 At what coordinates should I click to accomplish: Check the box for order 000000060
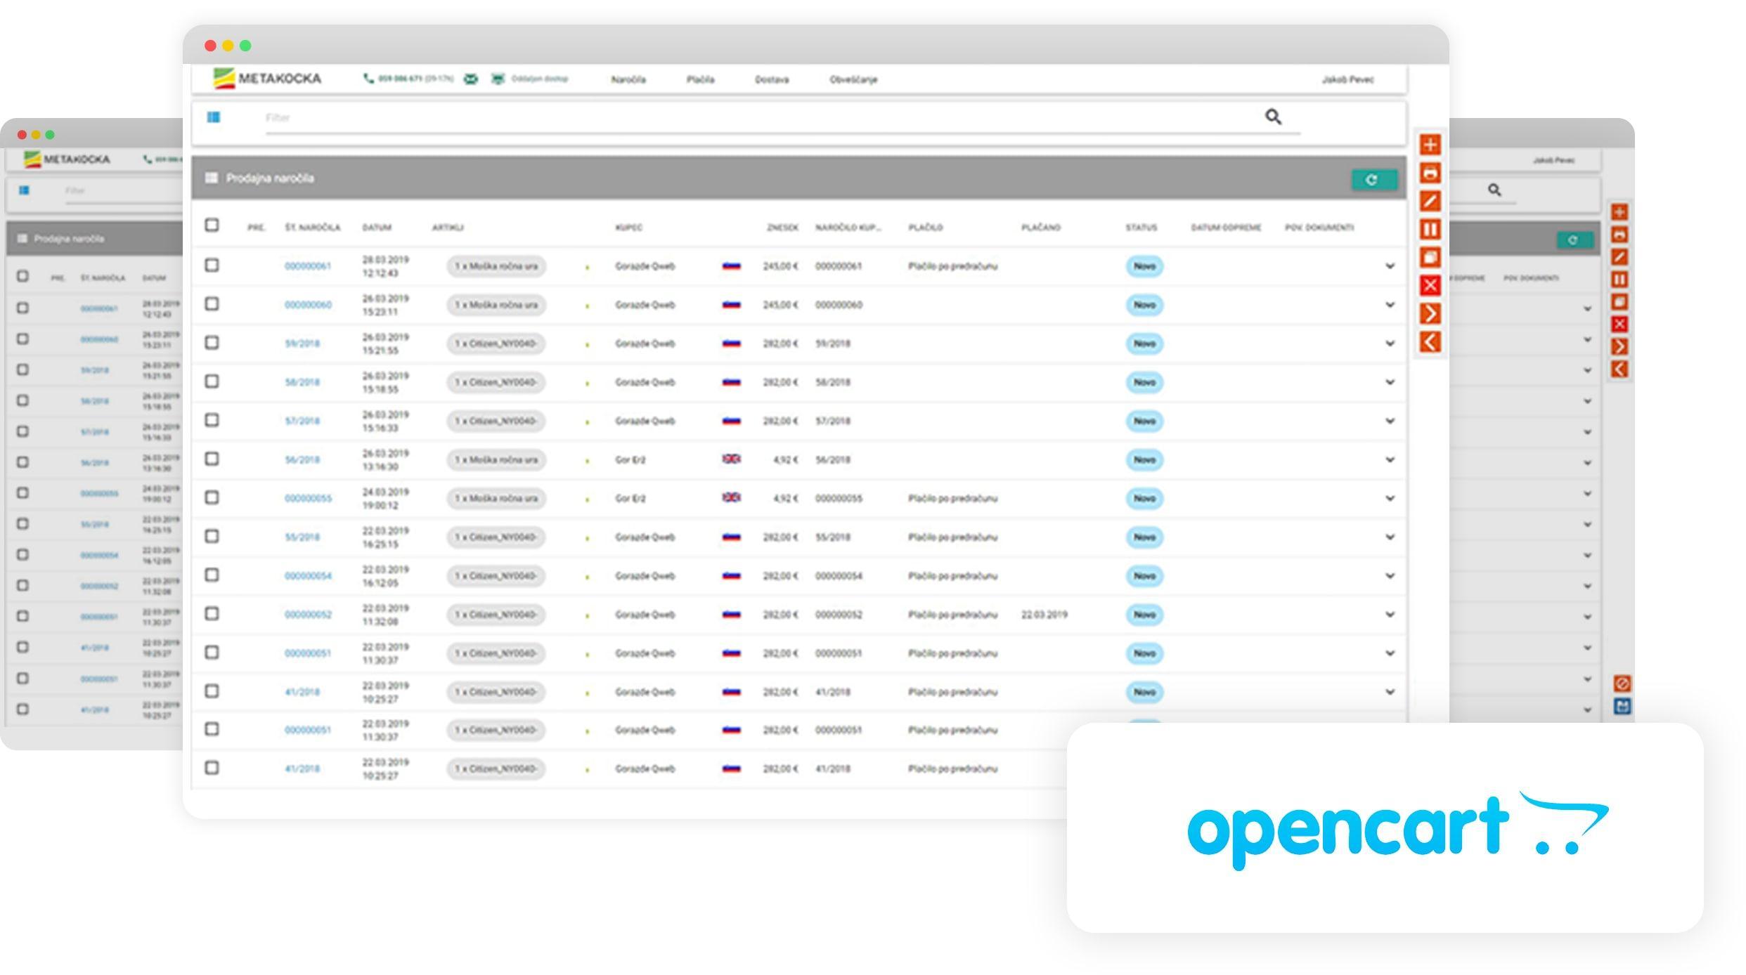click(x=212, y=303)
